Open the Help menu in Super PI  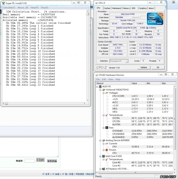pos(34,8)
